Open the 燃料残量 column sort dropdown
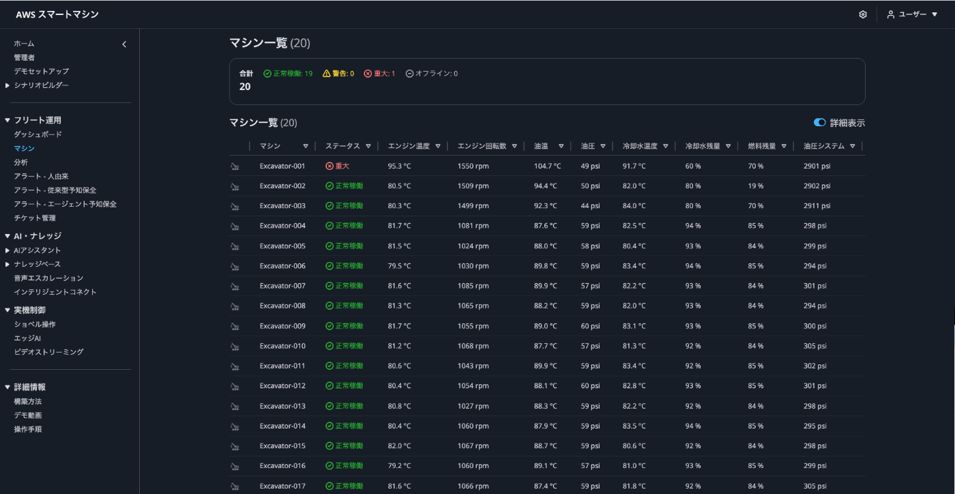Screen dimensions: 955x494 pyautogui.click(x=784, y=146)
